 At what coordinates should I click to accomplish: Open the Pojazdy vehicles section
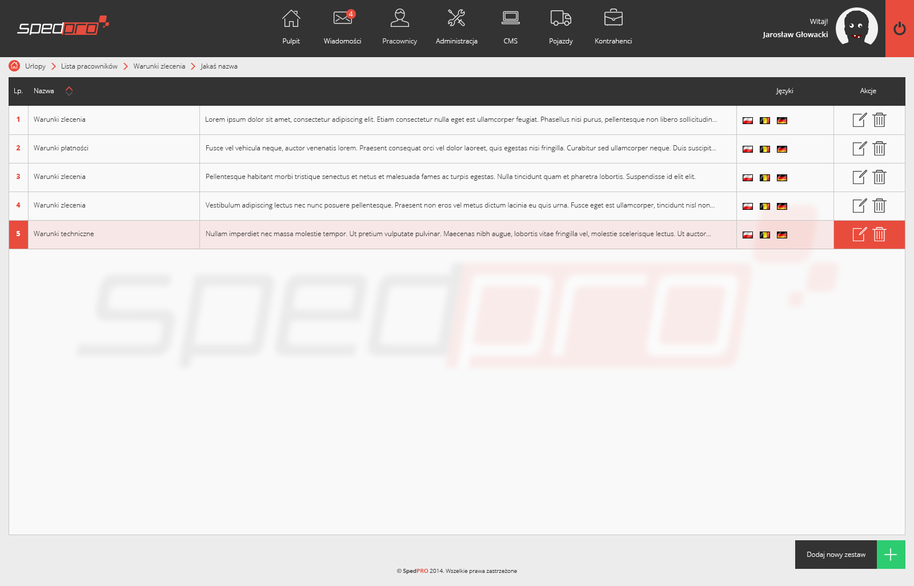(560, 26)
